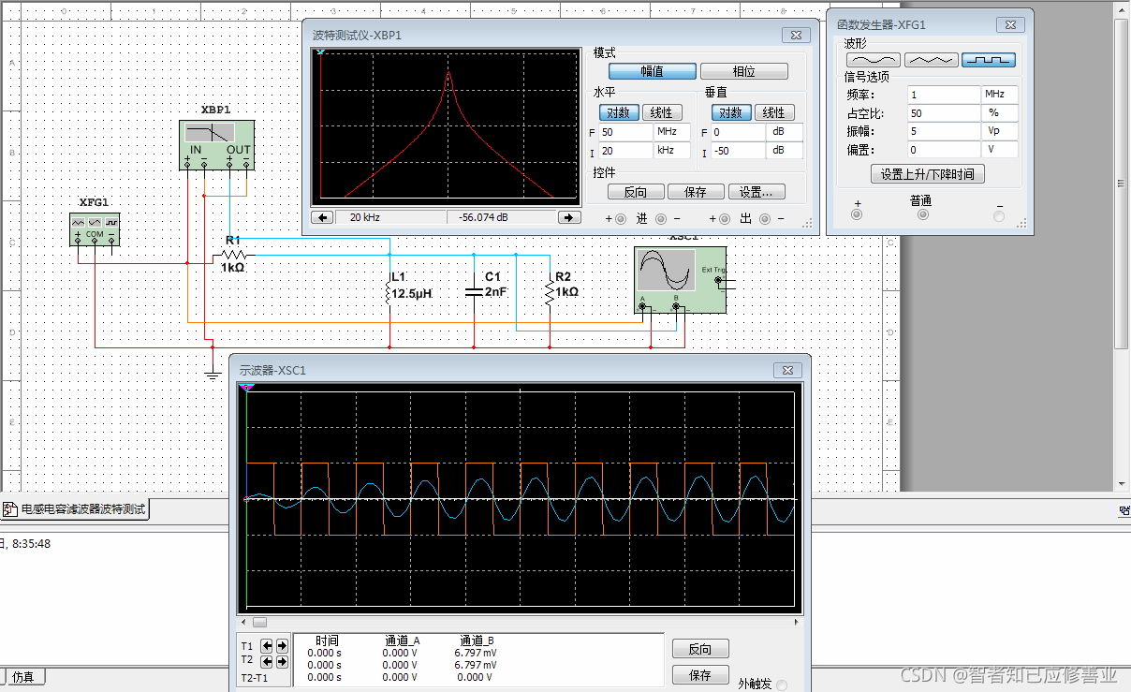Image resolution: width=1131 pixels, height=692 pixels.
Task: Click the 外触发 radio indicator in oscilloscope
Action: [782, 685]
